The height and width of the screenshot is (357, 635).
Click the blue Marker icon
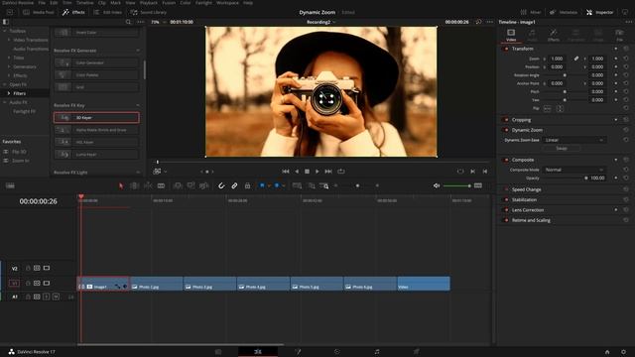pyautogui.click(x=277, y=185)
